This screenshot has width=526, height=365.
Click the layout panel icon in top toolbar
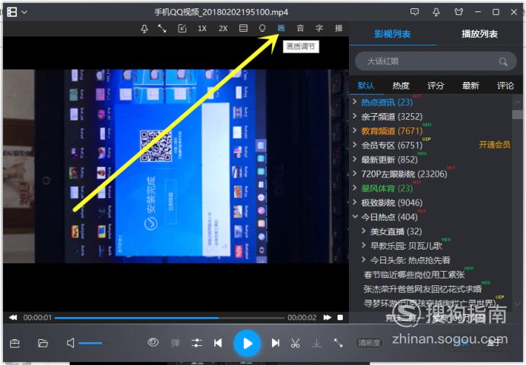click(243, 28)
